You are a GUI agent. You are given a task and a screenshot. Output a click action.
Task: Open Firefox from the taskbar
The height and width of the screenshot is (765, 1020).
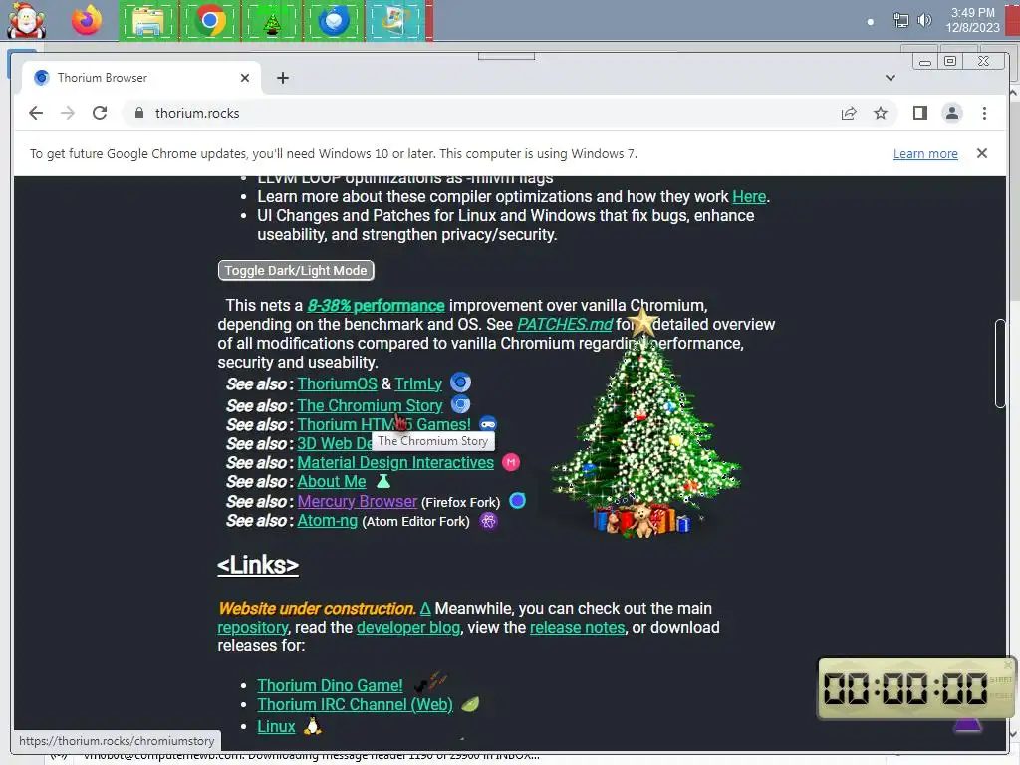[x=87, y=20]
